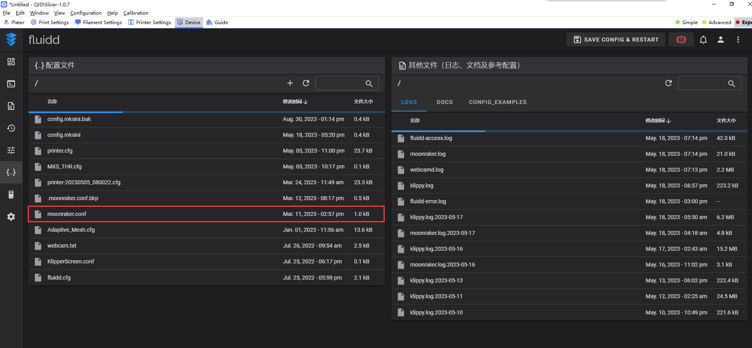The width and height of the screenshot is (752, 348).
Task: Click file icon next to webcamd.log
Action: coord(401,170)
